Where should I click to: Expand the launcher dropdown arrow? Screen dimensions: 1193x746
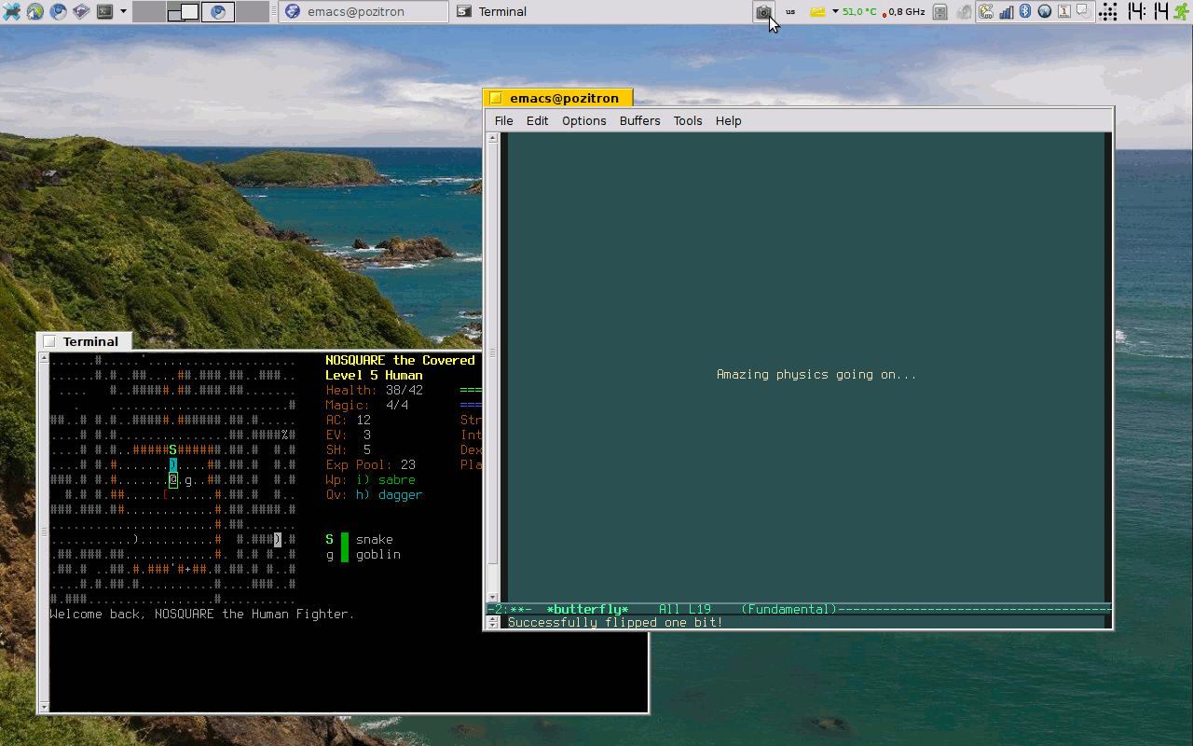coord(123,12)
